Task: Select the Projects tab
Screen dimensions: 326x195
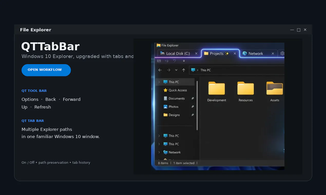Action: click(x=220, y=53)
